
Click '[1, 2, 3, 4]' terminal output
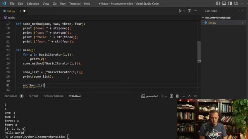point(15,129)
